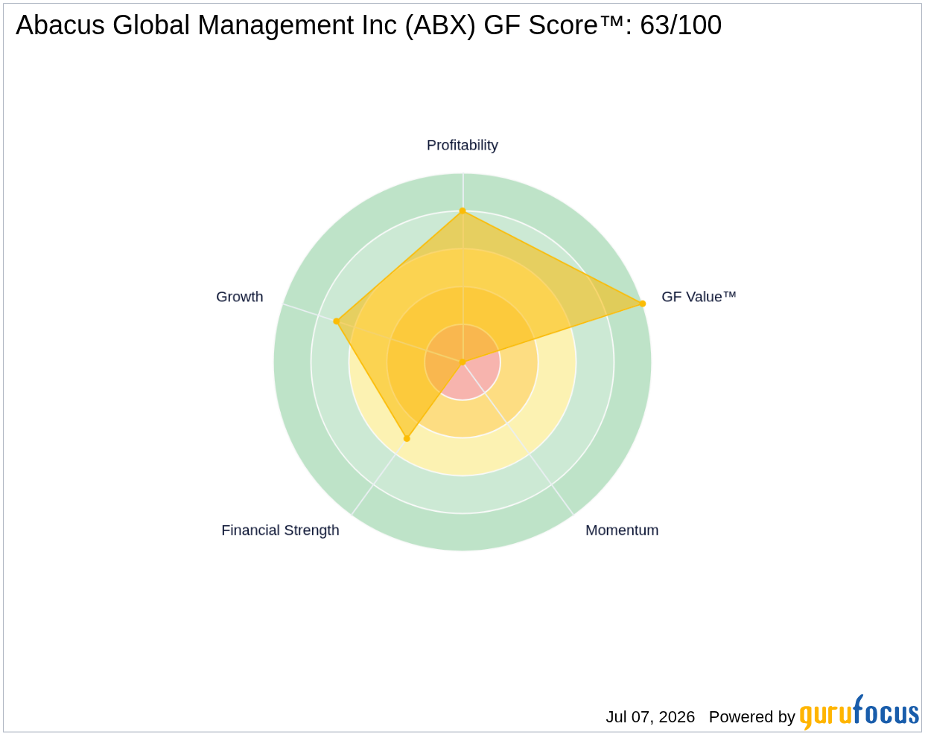The height and width of the screenshot is (735, 925).
Task: Select the GF Value™ axis label
Action: point(699,297)
